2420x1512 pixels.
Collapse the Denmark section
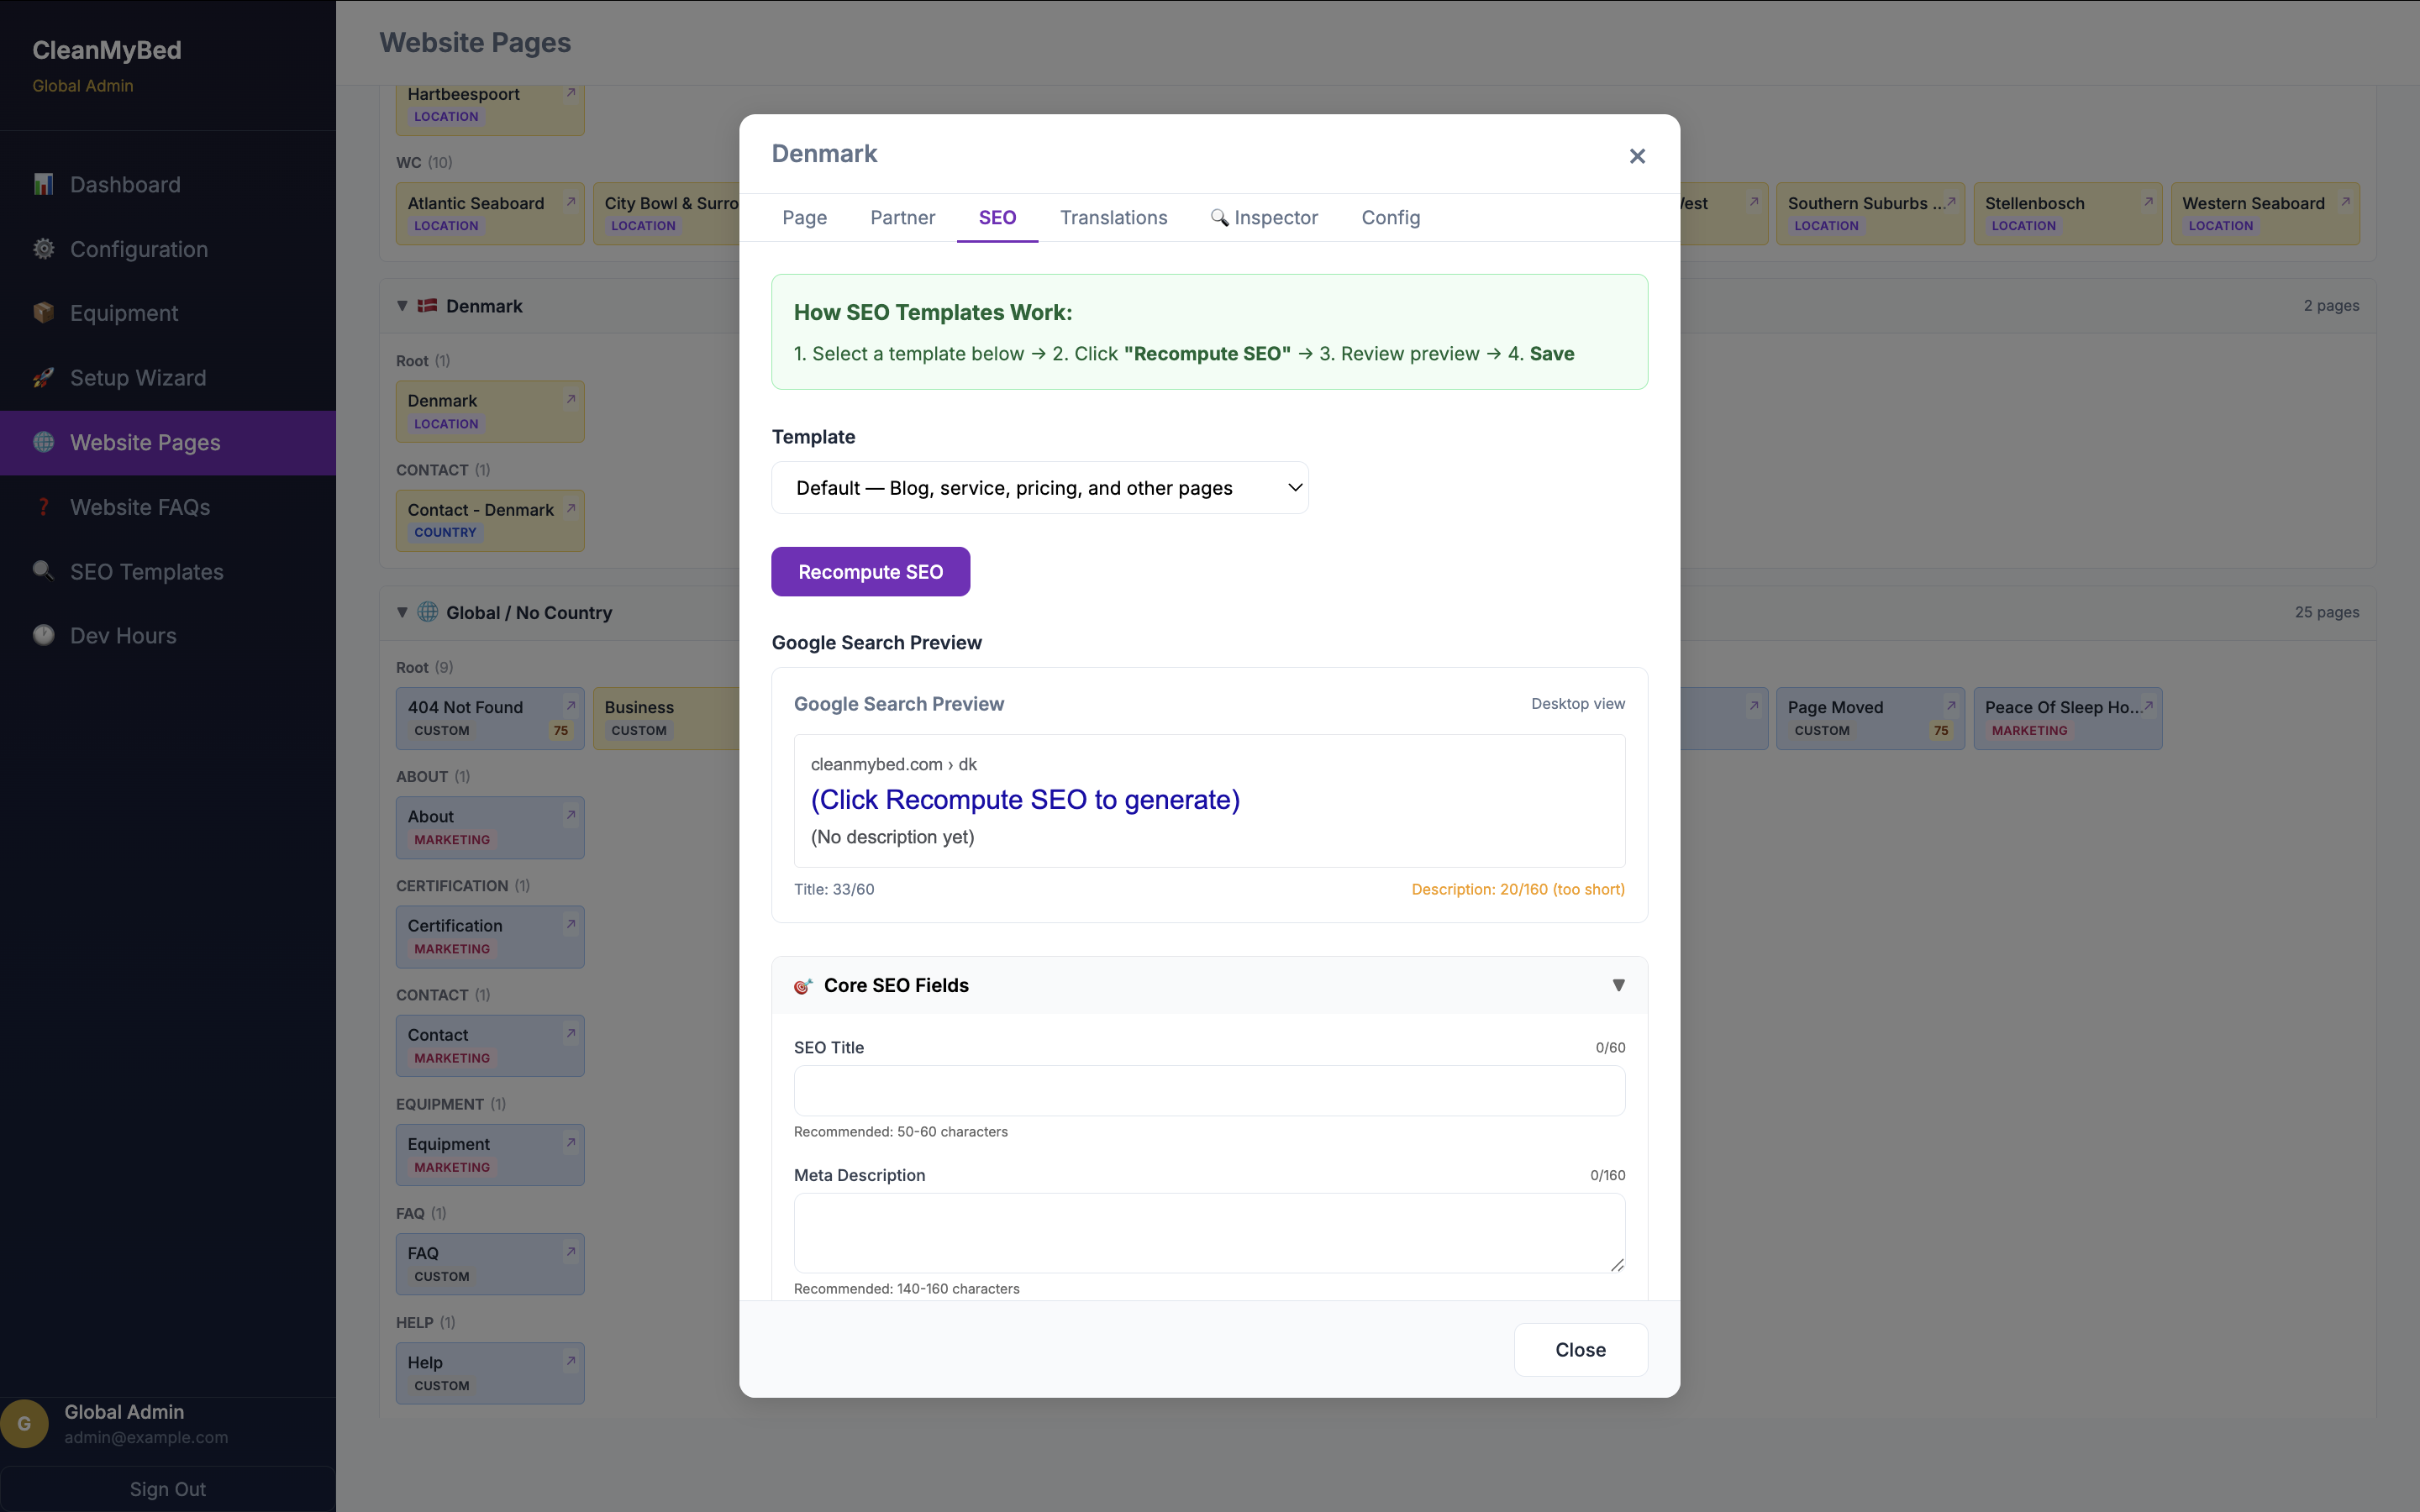(x=401, y=306)
